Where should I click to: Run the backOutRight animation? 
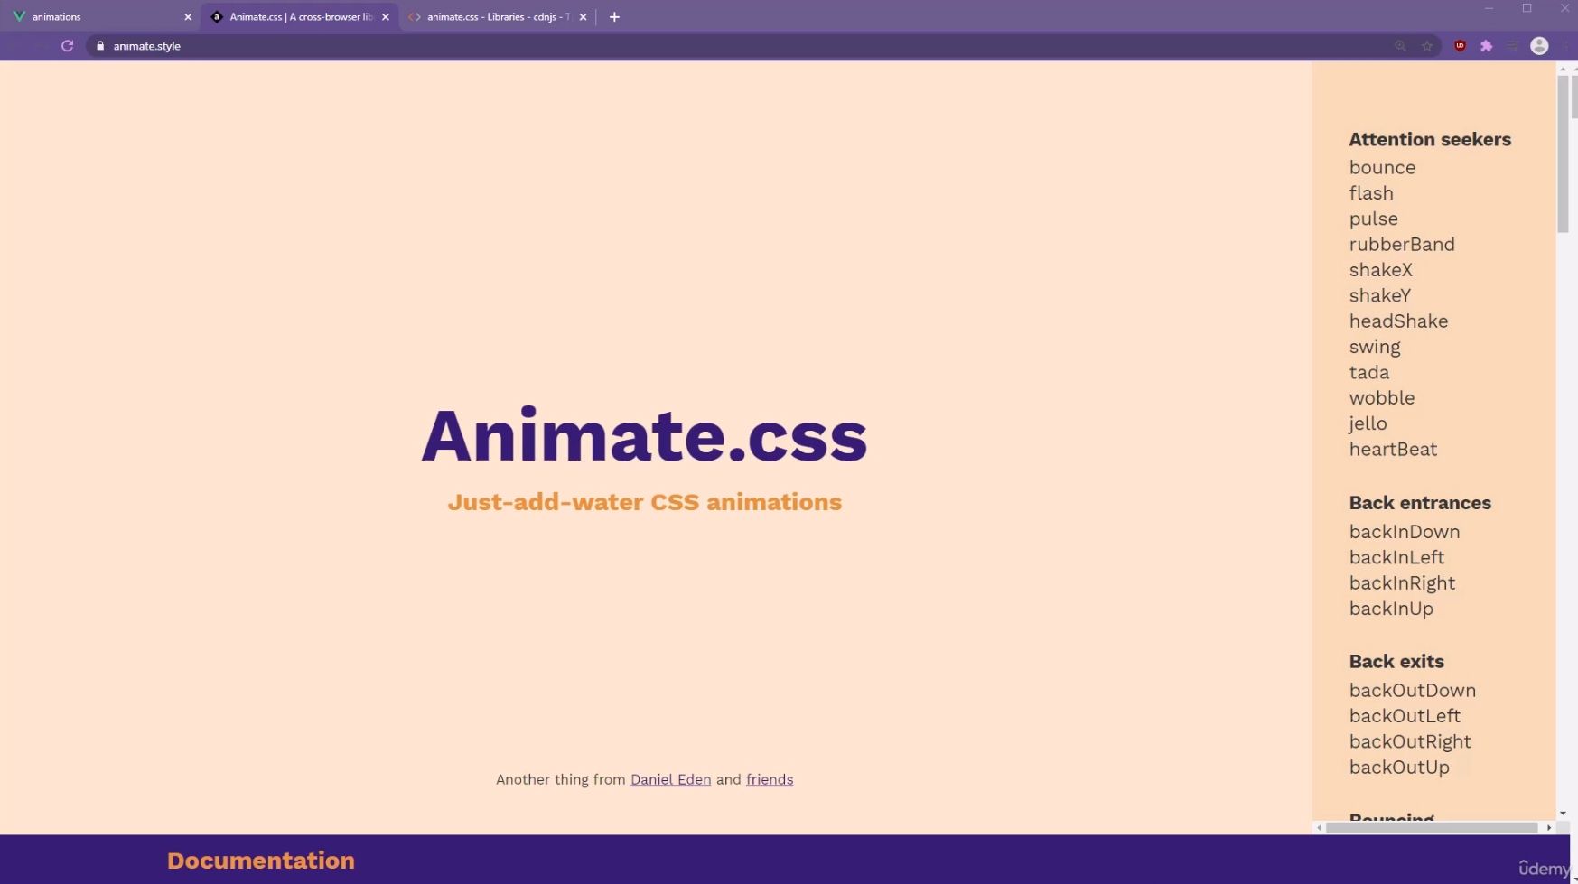1410,741
